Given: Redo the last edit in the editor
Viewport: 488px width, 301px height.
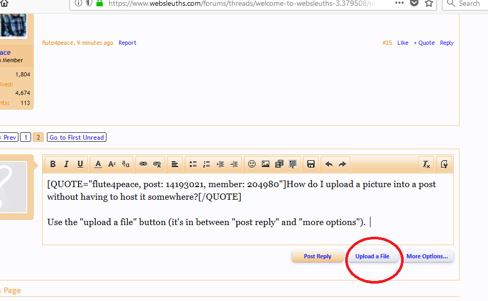Looking at the screenshot, I should (343, 164).
